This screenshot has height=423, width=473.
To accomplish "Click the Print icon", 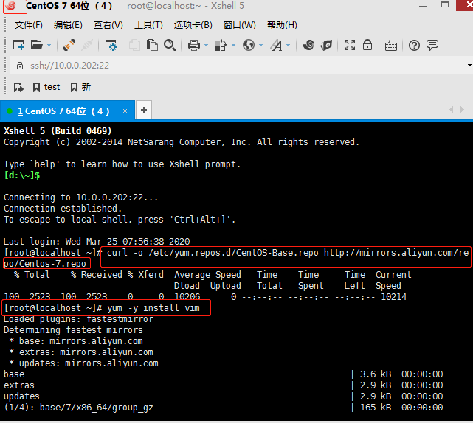I will click(x=193, y=45).
